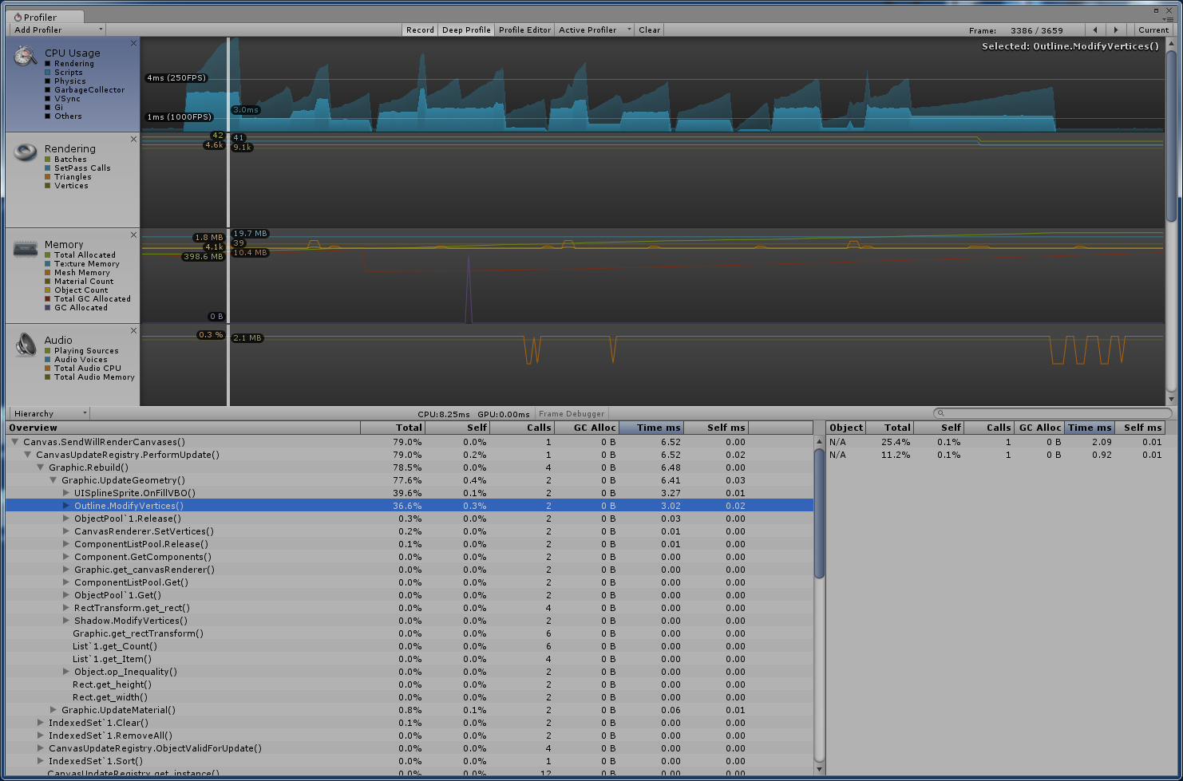Image resolution: width=1183 pixels, height=781 pixels.
Task: Click the Clear button to reset data
Action: tap(649, 30)
